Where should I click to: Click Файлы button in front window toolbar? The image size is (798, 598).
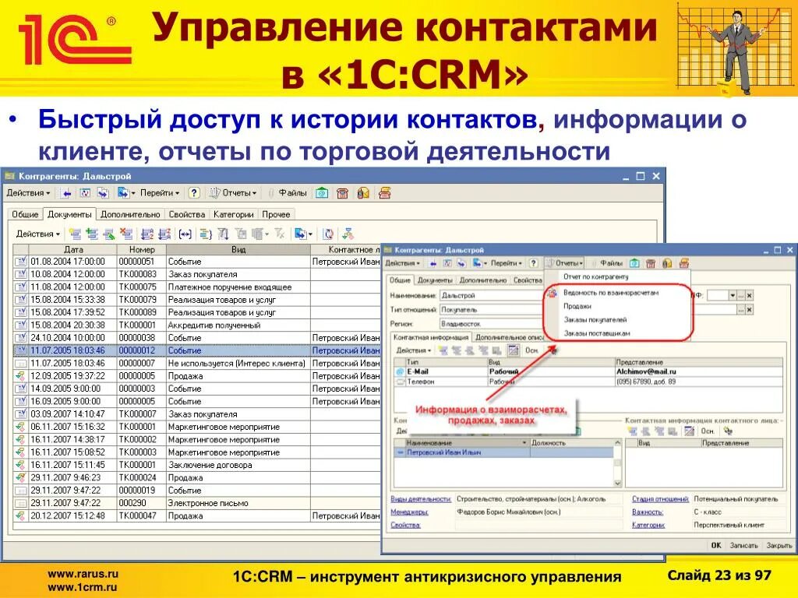611,263
